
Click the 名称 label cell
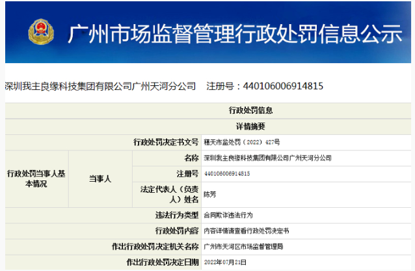pyautogui.click(x=191, y=158)
